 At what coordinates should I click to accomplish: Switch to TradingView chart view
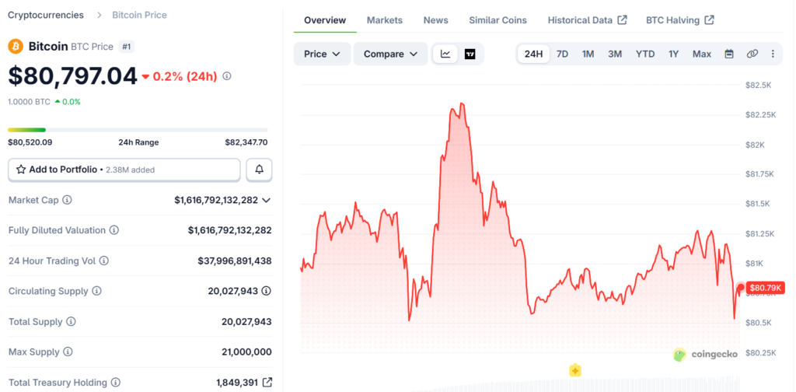[470, 54]
